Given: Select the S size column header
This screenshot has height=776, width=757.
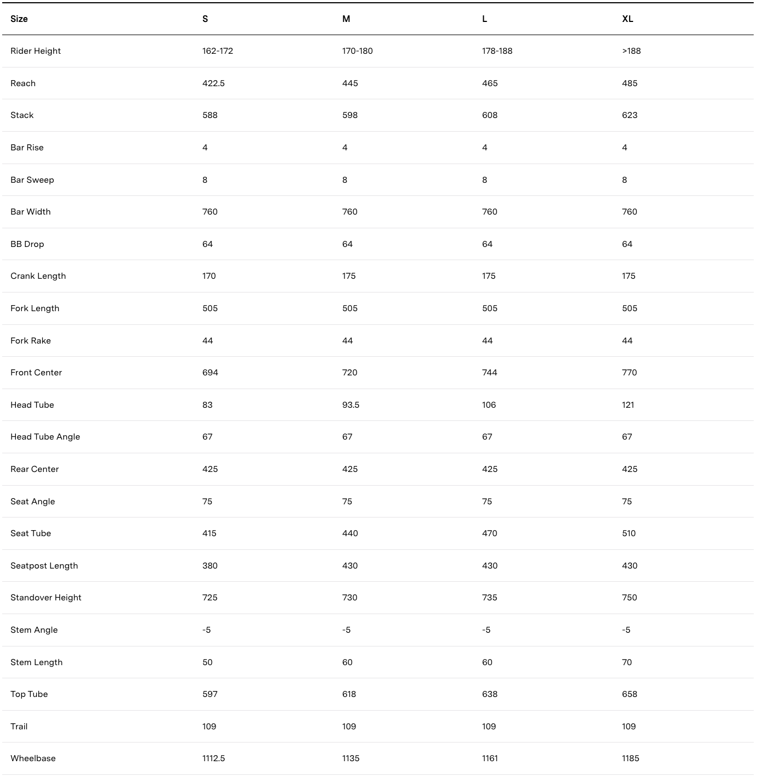Looking at the screenshot, I should (x=205, y=19).
